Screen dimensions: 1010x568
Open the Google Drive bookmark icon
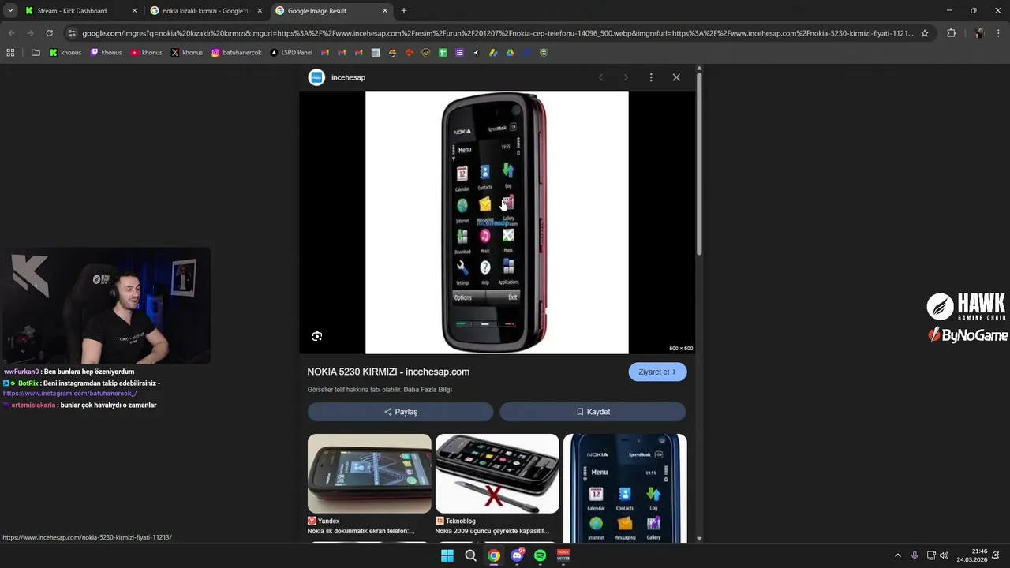point(510,53)
